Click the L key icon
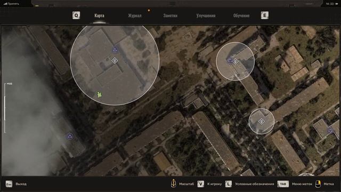 tap(229, 184)
